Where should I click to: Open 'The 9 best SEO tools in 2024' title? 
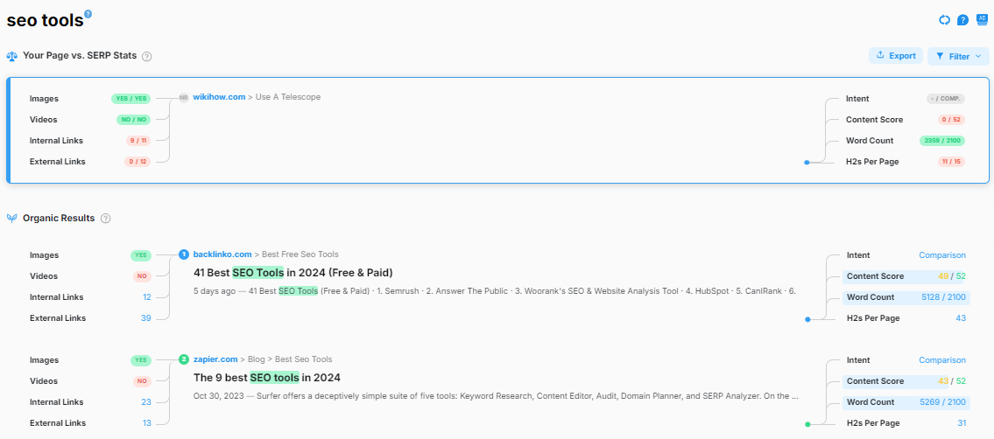click(266, 378)
